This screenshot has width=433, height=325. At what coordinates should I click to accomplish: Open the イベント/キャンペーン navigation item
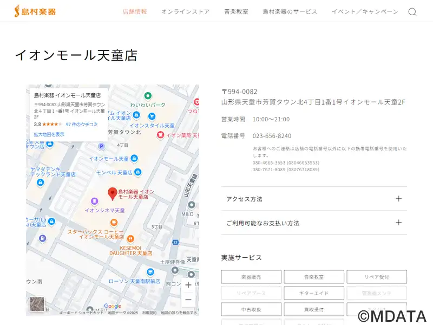[x=365, y=11]
